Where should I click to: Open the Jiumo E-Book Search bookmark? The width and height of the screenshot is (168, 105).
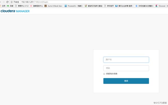point(53,6)
